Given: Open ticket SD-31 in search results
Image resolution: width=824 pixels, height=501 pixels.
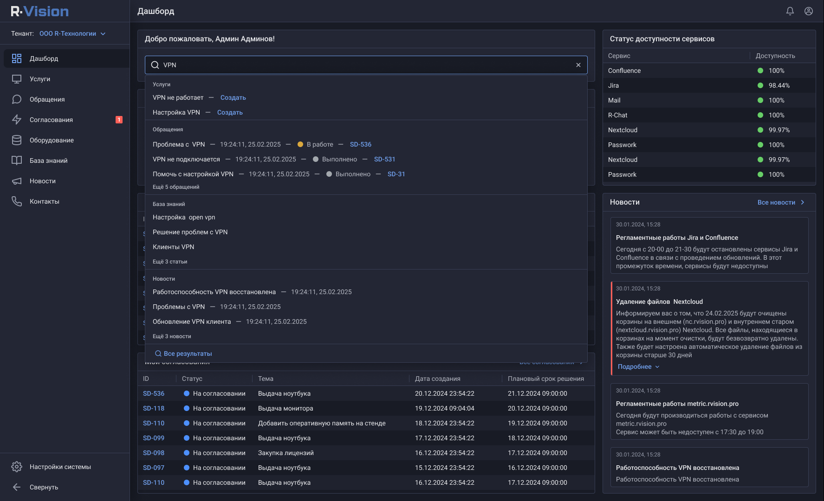Looking at the screenshot, I should click(396, 174).
